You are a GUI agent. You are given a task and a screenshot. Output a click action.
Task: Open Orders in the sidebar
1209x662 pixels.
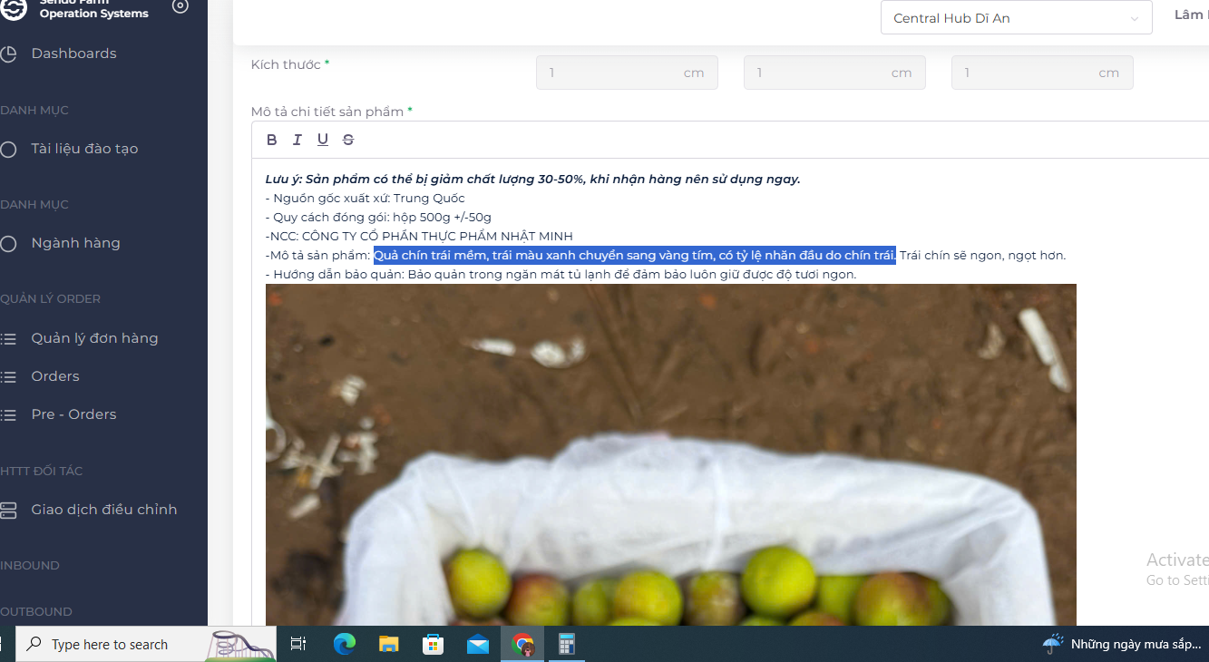[55, 376]
